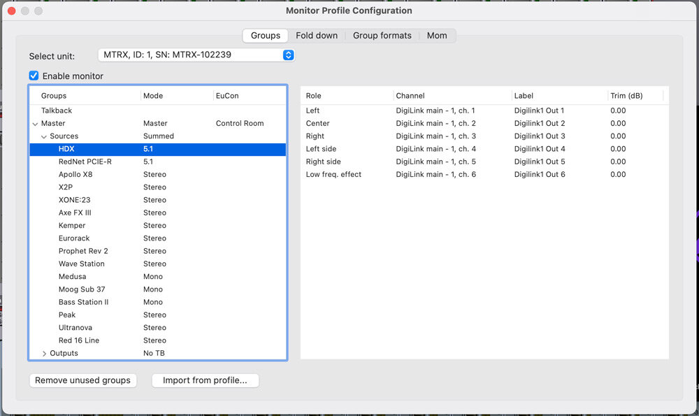Switch to the Fold down tab

point(317,36)
